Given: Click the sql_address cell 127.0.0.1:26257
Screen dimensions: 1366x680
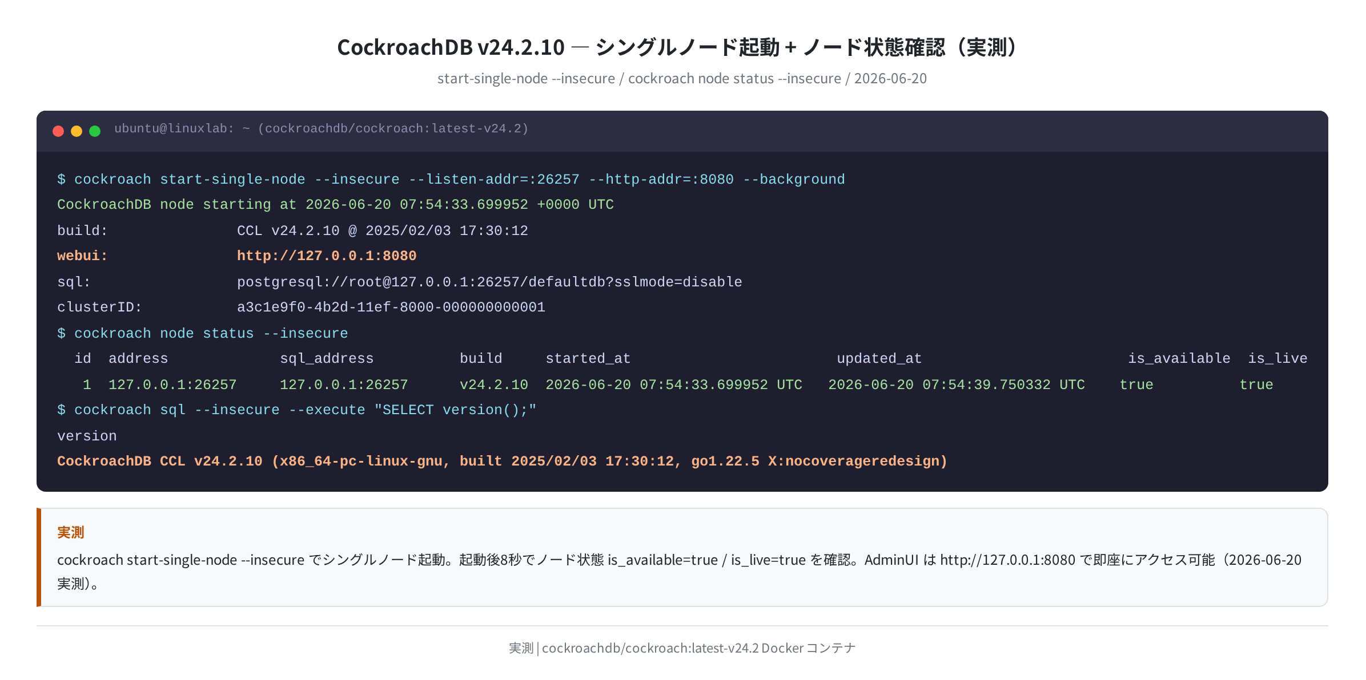Looking at the screenshot, I should (344, 384).
